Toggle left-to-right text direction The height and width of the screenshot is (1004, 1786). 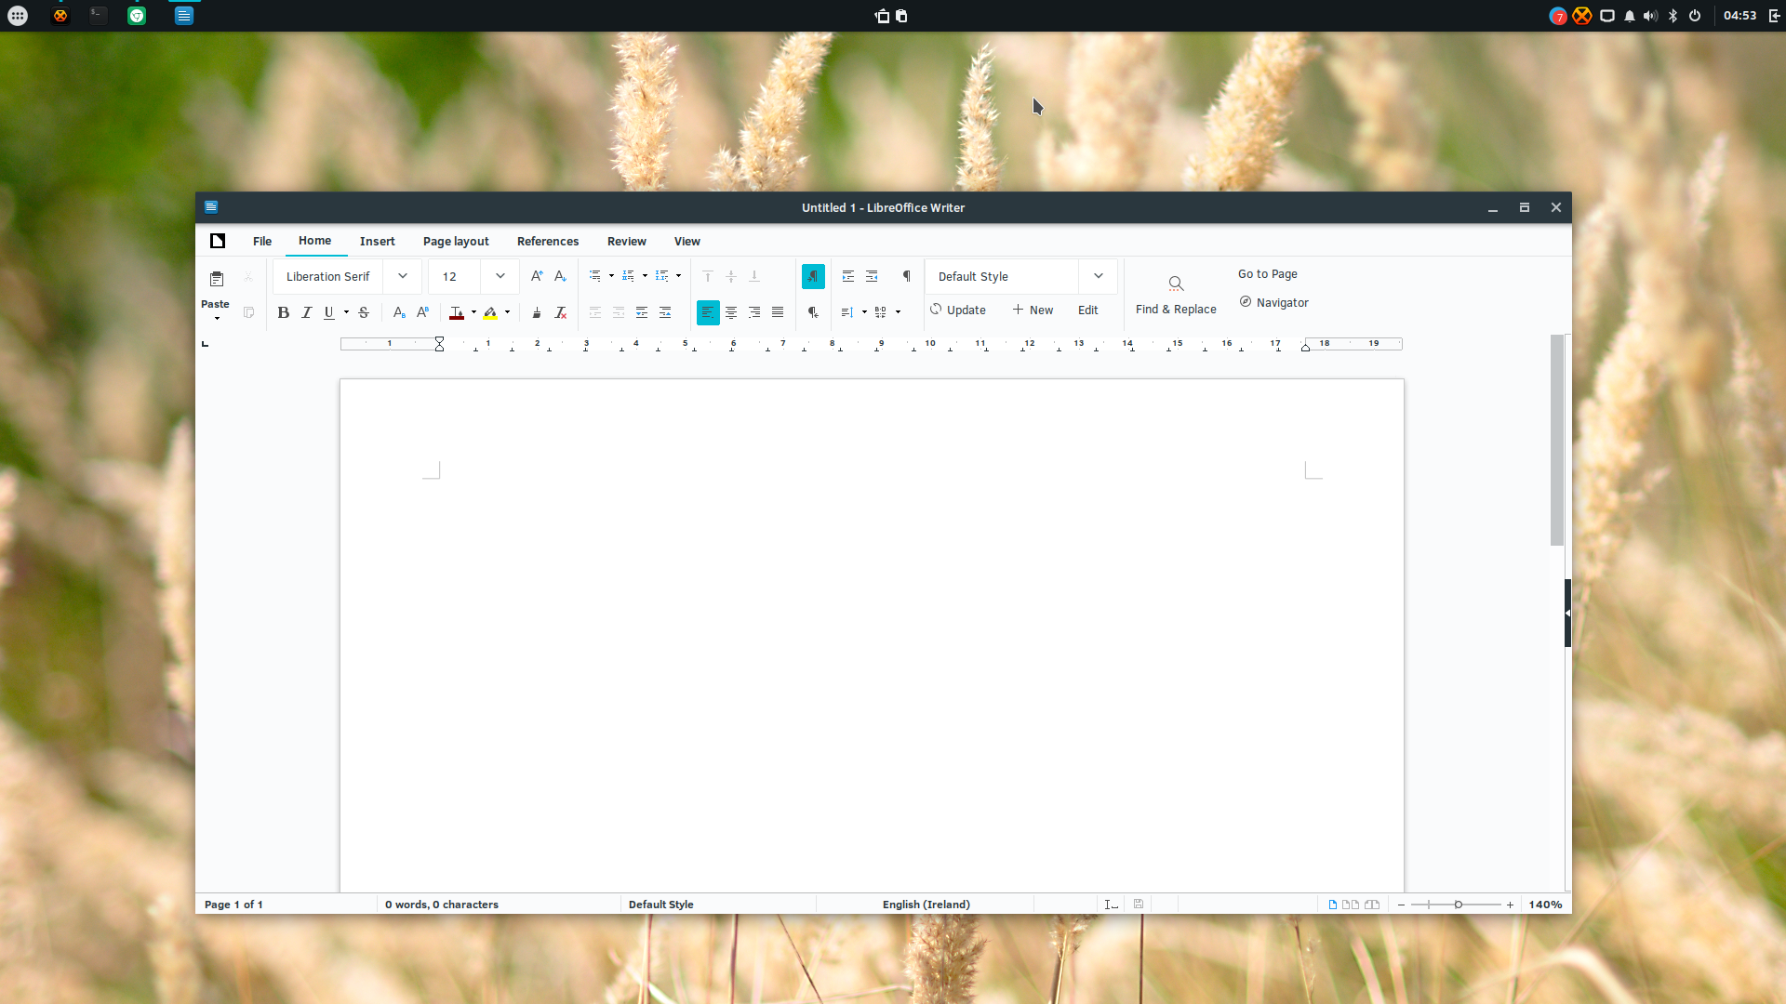(x=813, y=276)
